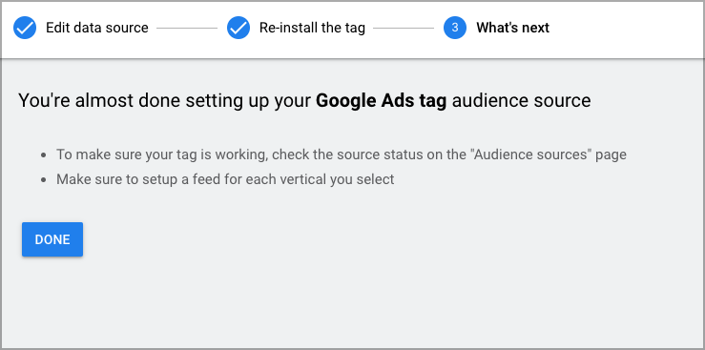Click the blue step 3 circle
This screenshot has width=705, height=350.
point(455,28)
